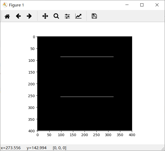This screenshot has height=151, width=165.
Task: Click the matplotlib Figure 1 window icon
Action: point(5,5)
